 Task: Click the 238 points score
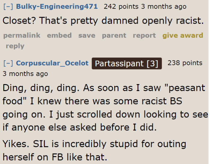coord(185,63)
